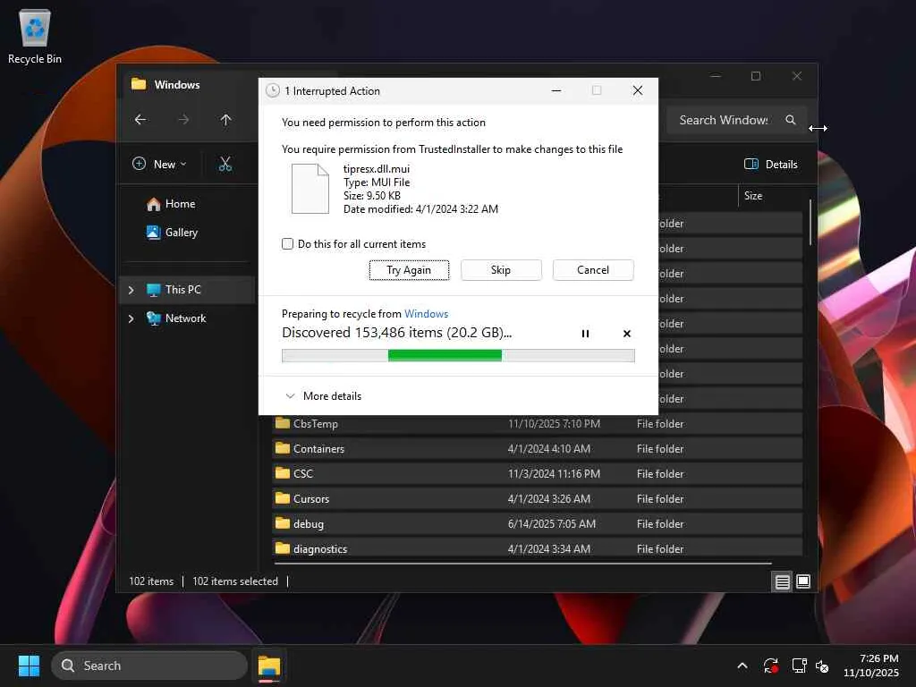
Task: Close the Interrupted Action dialog
Action: click(x=637, y=90)
